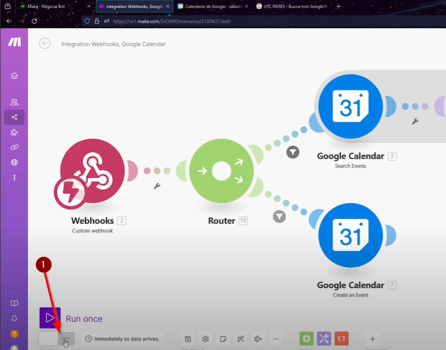Click the Run once play button

tap(50, 318)
